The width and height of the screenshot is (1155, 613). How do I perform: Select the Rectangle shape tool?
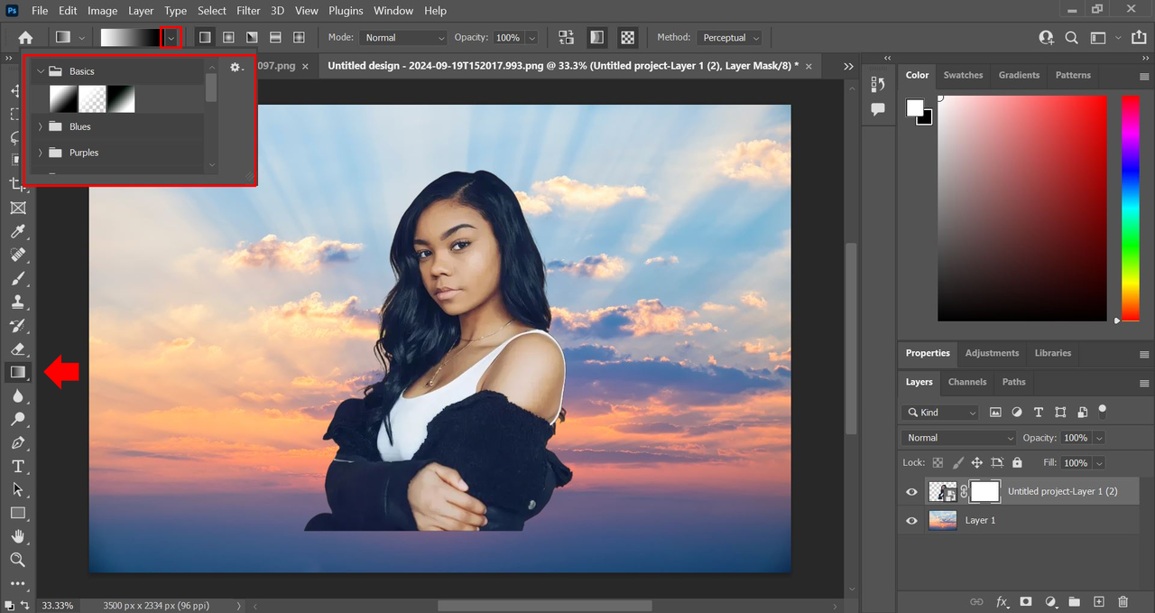[17, 513]
